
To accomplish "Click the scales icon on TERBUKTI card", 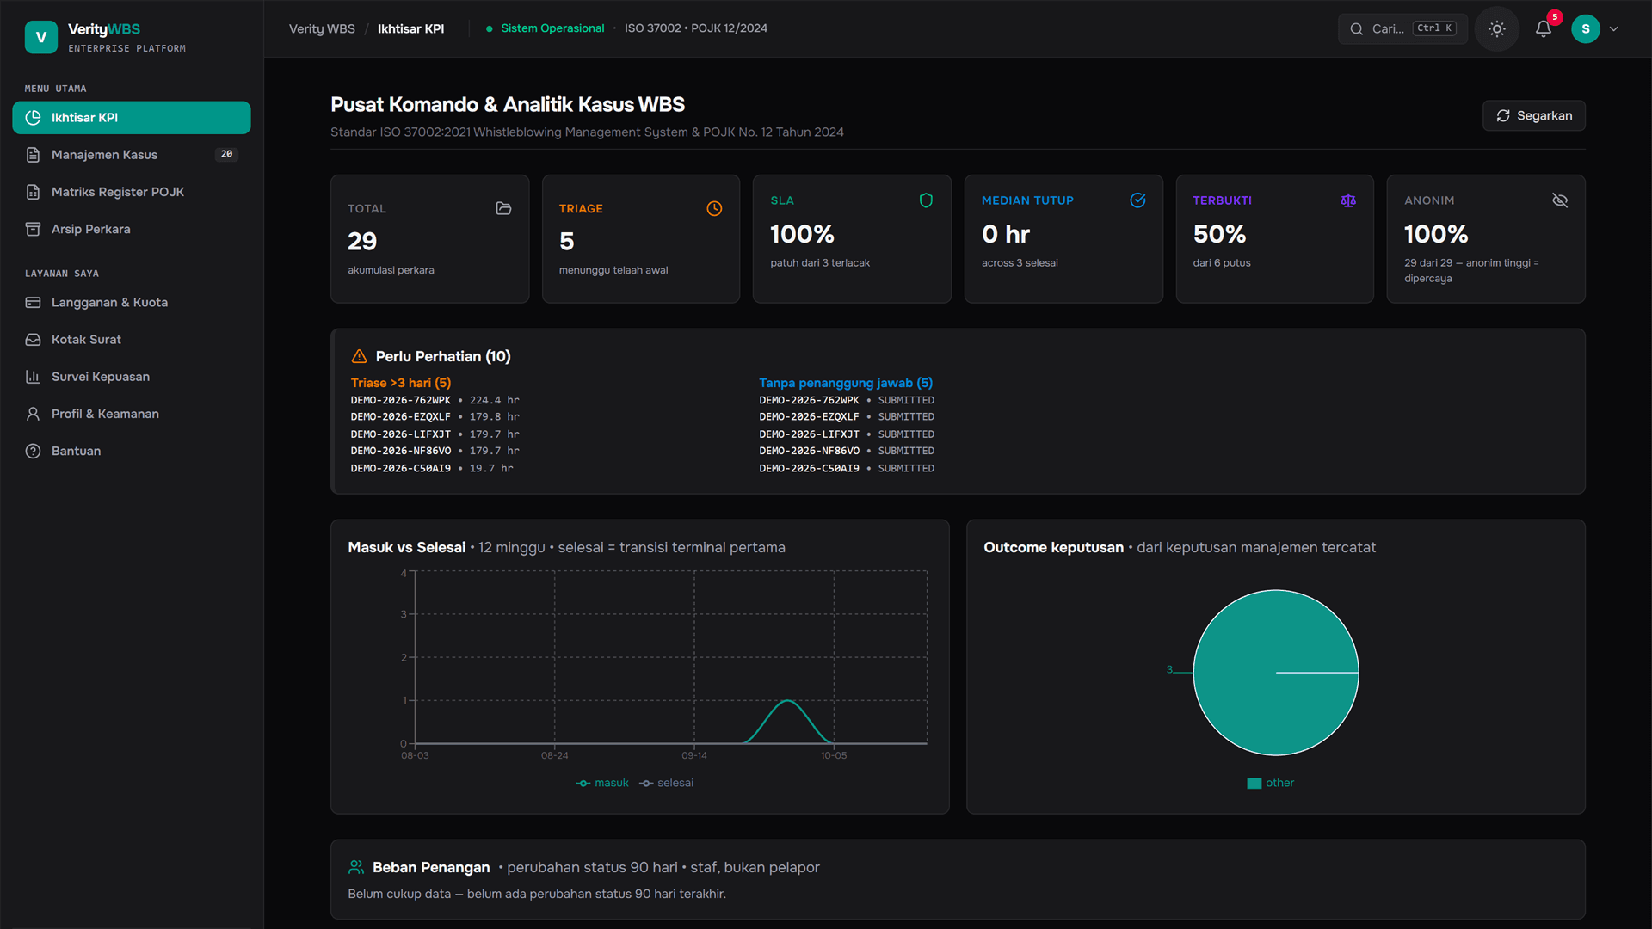I will (x=1348, y=200).
